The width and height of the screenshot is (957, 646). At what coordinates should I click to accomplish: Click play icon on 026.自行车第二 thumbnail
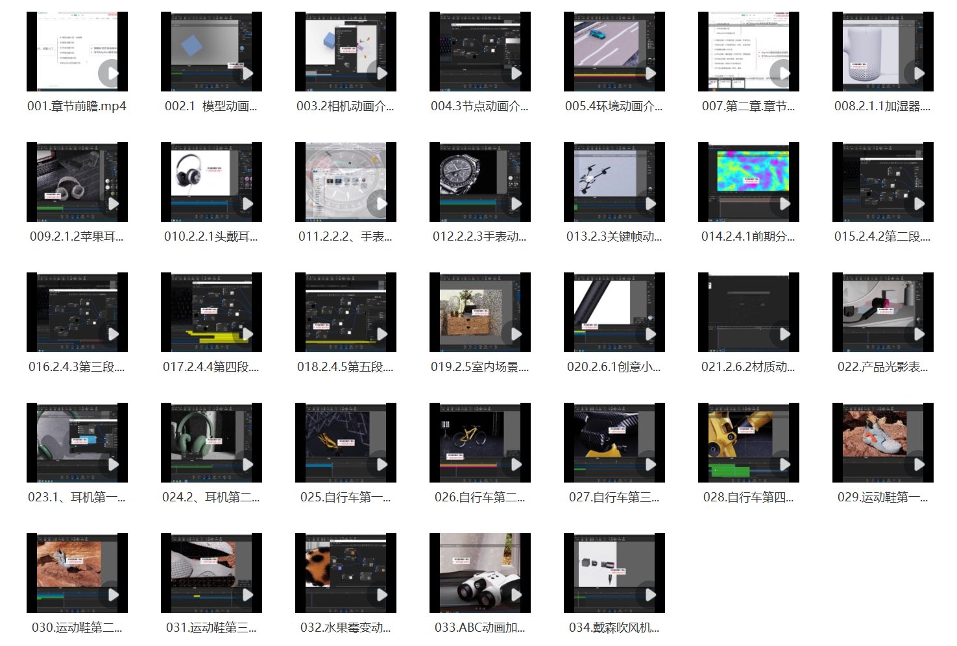516,464
